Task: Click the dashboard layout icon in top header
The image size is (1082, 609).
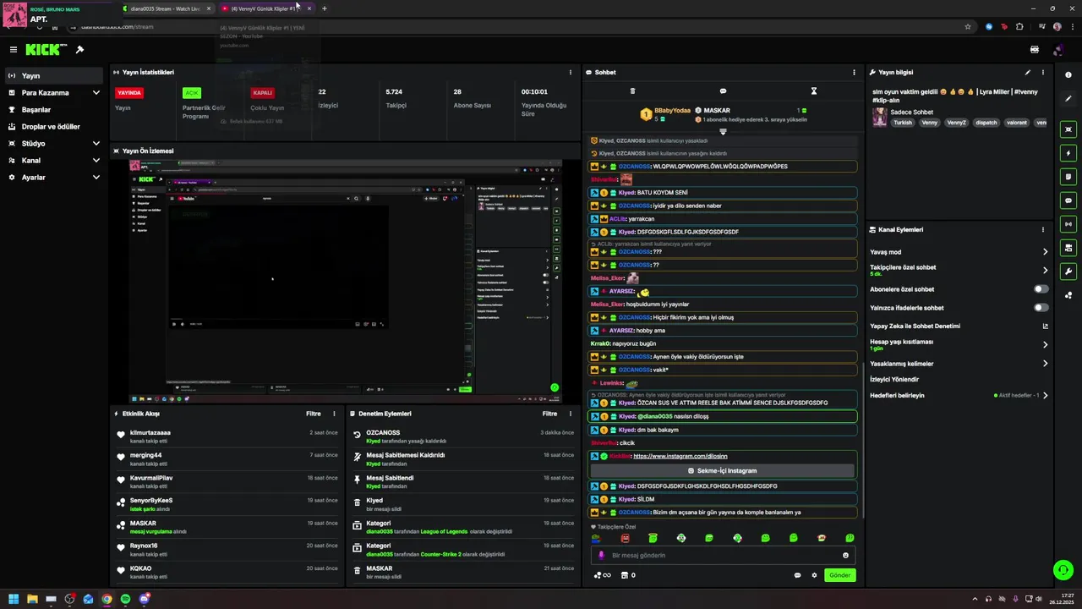Action: tap(1035, 50)
